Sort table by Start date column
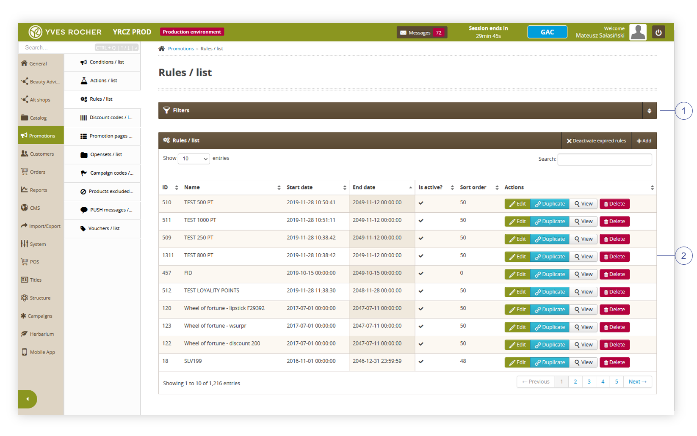The image size is (697, 436). click(x=316, y=187)
